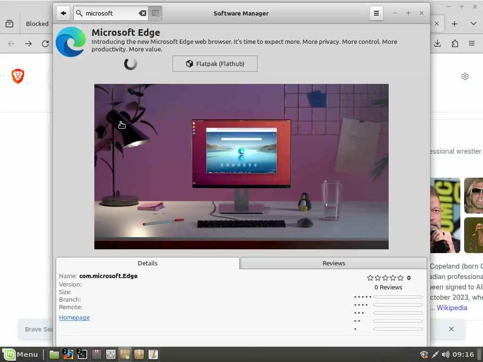Click browser forward arrow in background window
483x362 pixels.
28,44
